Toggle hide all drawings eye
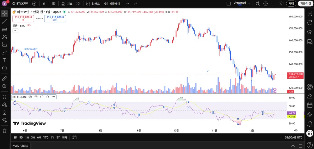Image resolution: width=314 pixels, height=149 pixels. pyautogui.click(x=4, y=120)
